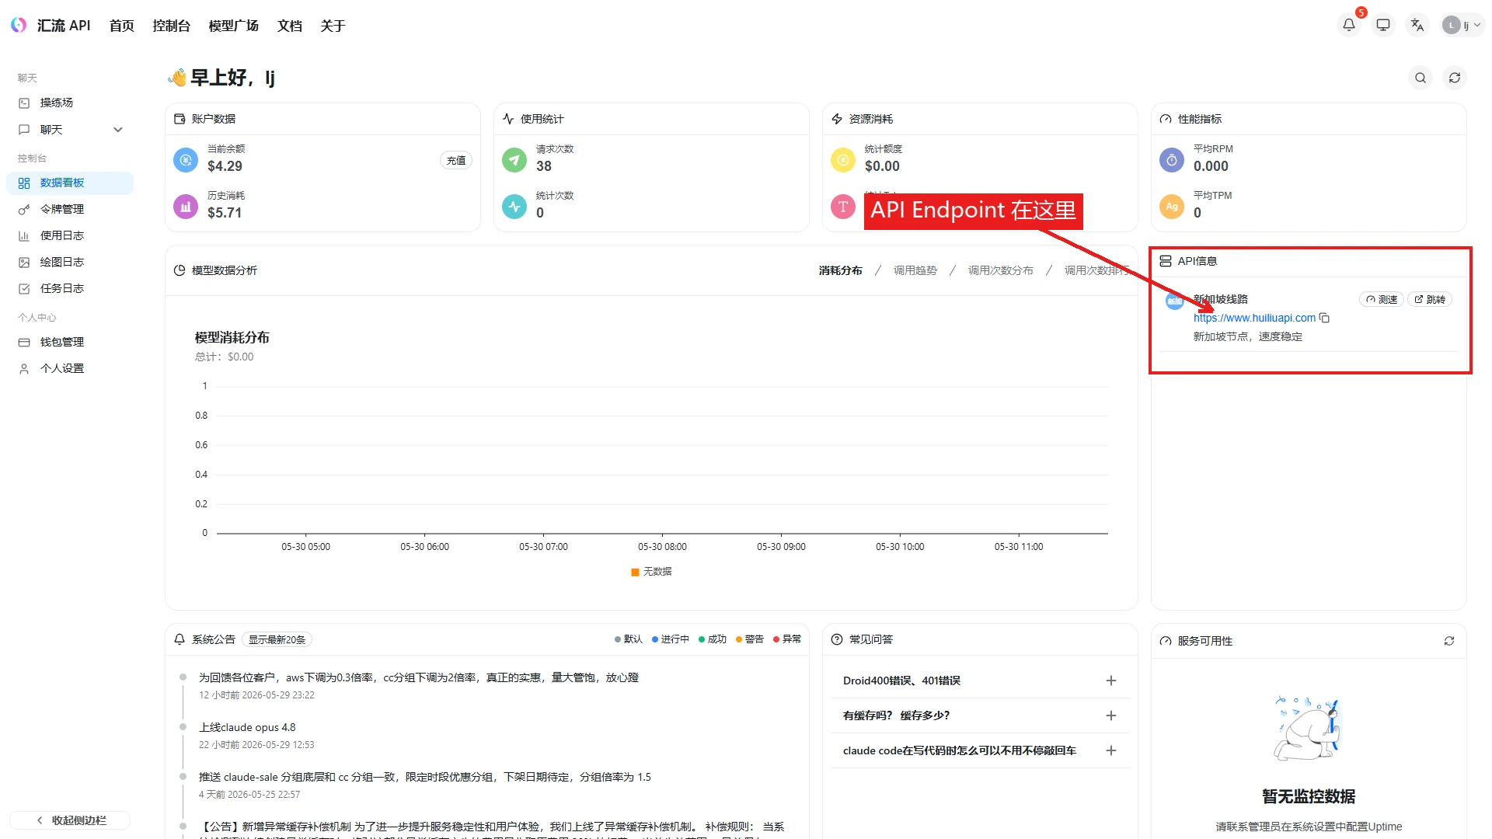Open 关于 in top navigation
The height and width of the screenshot is (839, 1492).
point(333,26)
